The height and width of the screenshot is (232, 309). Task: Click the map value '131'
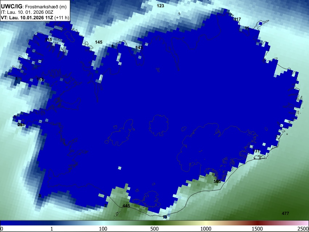pyautogui.click(x=256, y=151)
